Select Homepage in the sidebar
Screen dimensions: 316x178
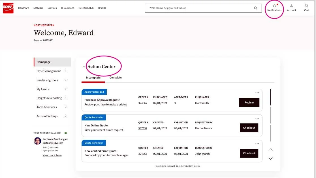[x=52, y=62]
